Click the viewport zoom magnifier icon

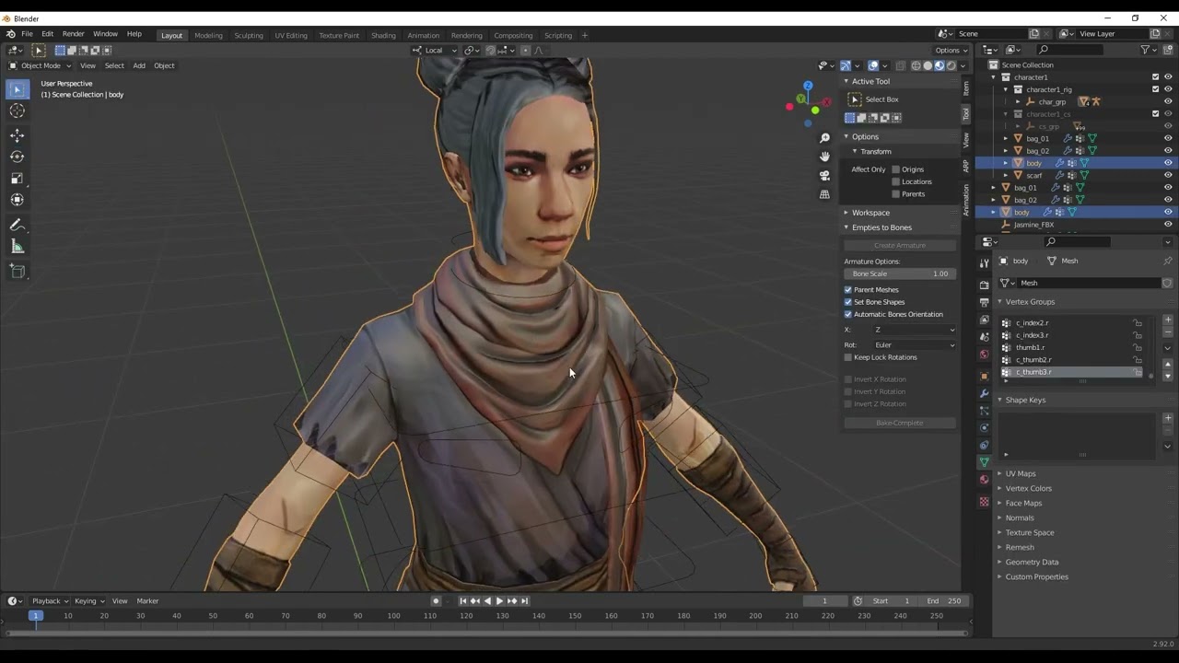(824, 138)
